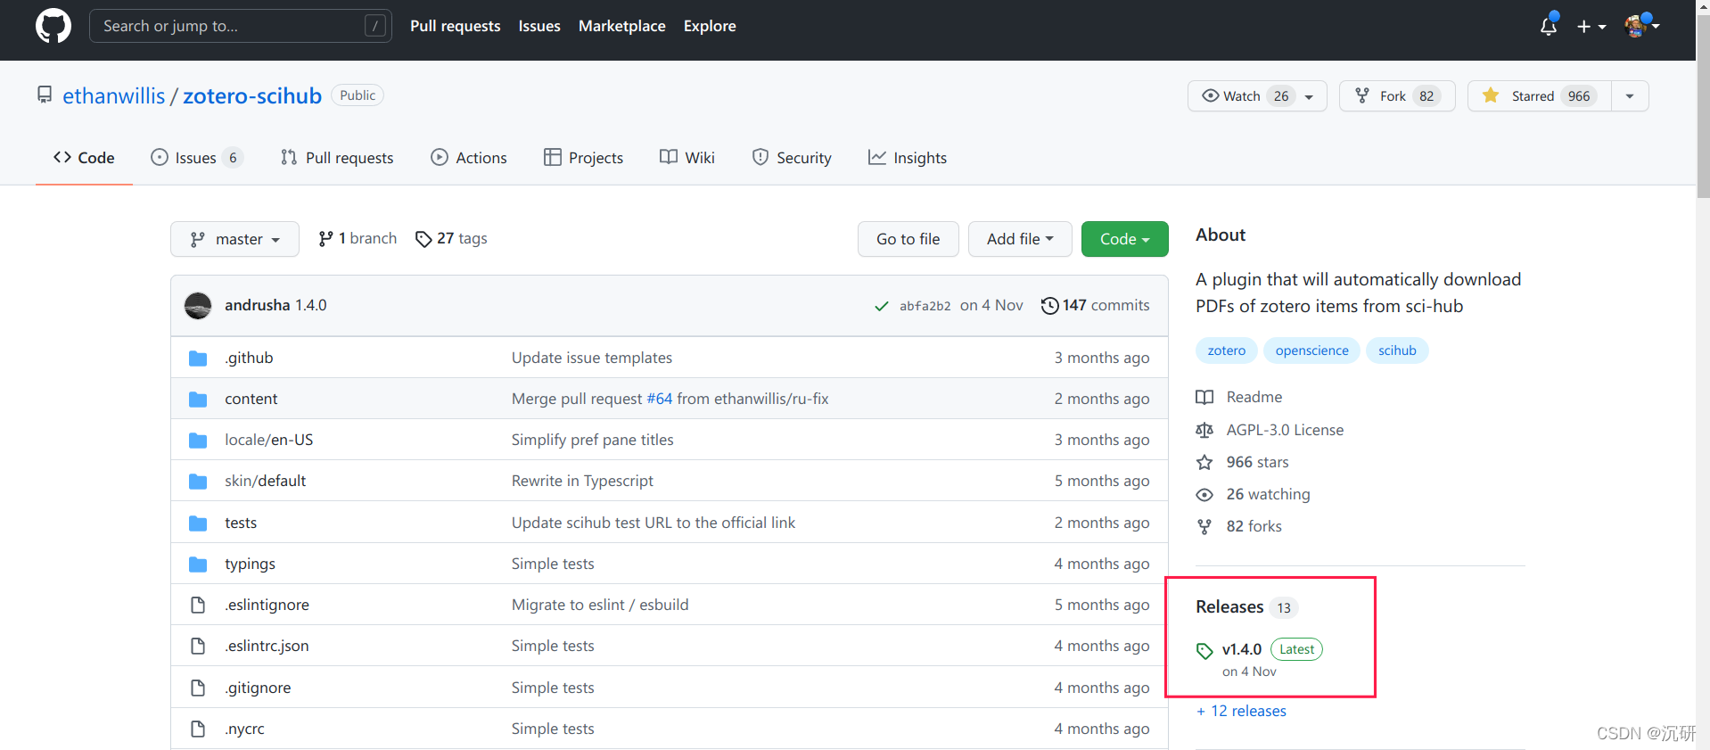Screen dimensions: 1710x750
Task: Open the user avatar menu
Action: tap(1641, 26)
